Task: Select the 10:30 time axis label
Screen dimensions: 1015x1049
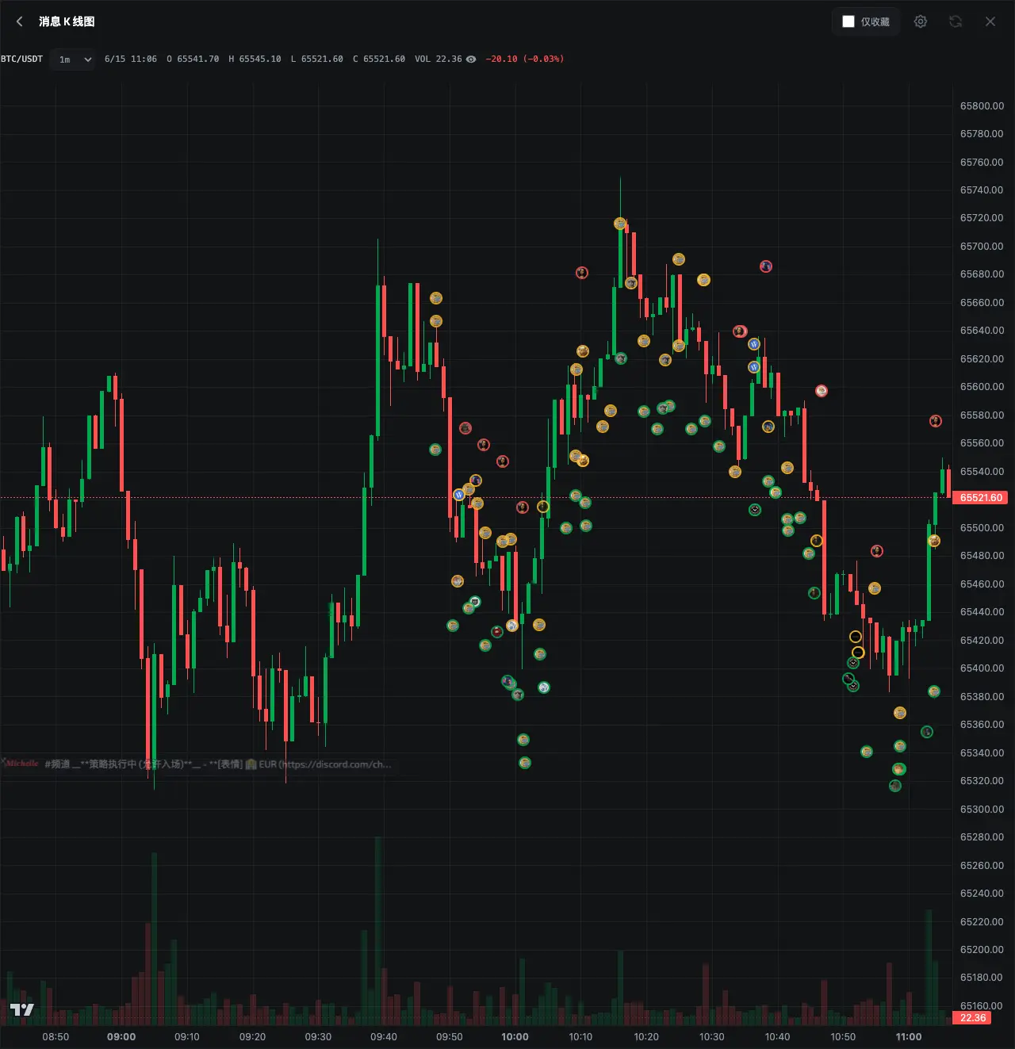Action: click(x=712, y=1036)
